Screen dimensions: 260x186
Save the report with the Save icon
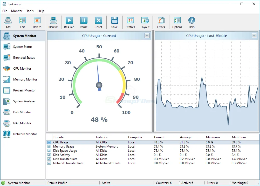click(114, 23)
